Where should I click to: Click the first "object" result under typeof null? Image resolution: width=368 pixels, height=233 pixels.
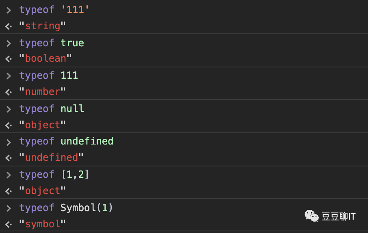[42, 125]
